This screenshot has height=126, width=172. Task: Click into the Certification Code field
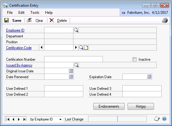point(59,48)
